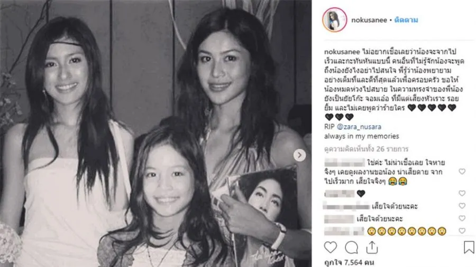Image resolution: width=476 pixels, height=267 pixels.
Task: Like the black heart comment
Action: click(462, 193)
